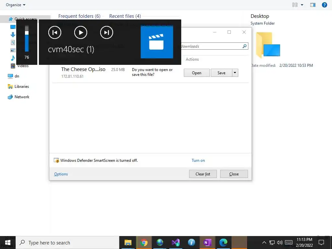Open Microsoft Edge from taskbar
Image resolution: width=332 pixels, height=249 pixels.
223,243
